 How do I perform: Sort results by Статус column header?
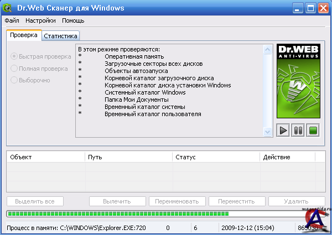pos(216,157)
